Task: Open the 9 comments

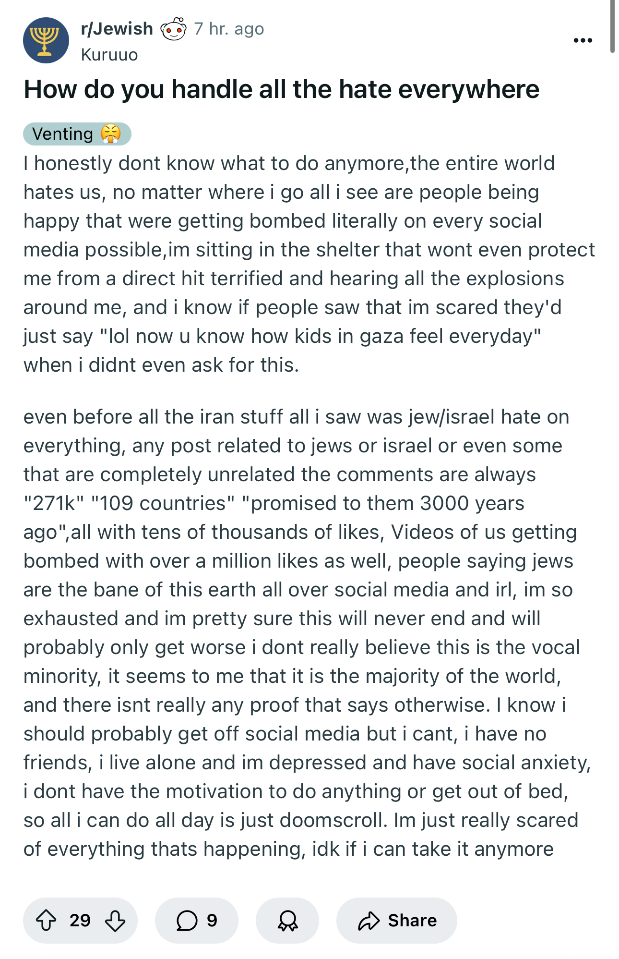Action: pyautogui.click(x=197, y=921)
